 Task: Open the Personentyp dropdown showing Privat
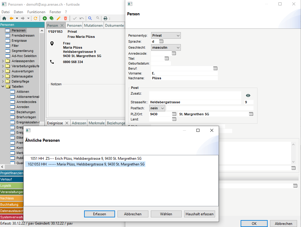click(x=166, y=36)
